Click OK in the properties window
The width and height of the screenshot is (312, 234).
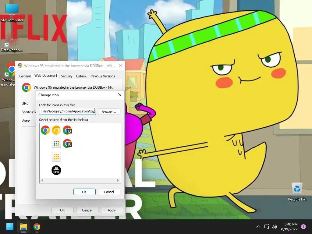point(62,210)
